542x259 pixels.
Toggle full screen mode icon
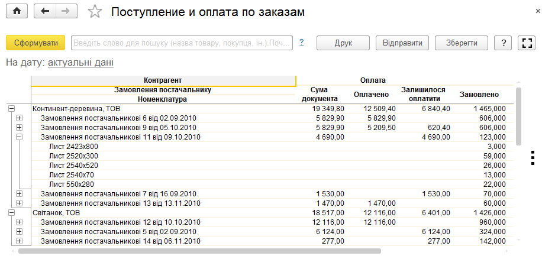(527, 43)
